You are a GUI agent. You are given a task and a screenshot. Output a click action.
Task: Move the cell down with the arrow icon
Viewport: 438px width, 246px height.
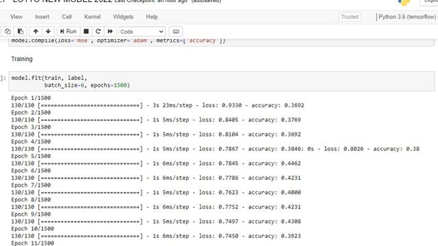tap(48, 31)
